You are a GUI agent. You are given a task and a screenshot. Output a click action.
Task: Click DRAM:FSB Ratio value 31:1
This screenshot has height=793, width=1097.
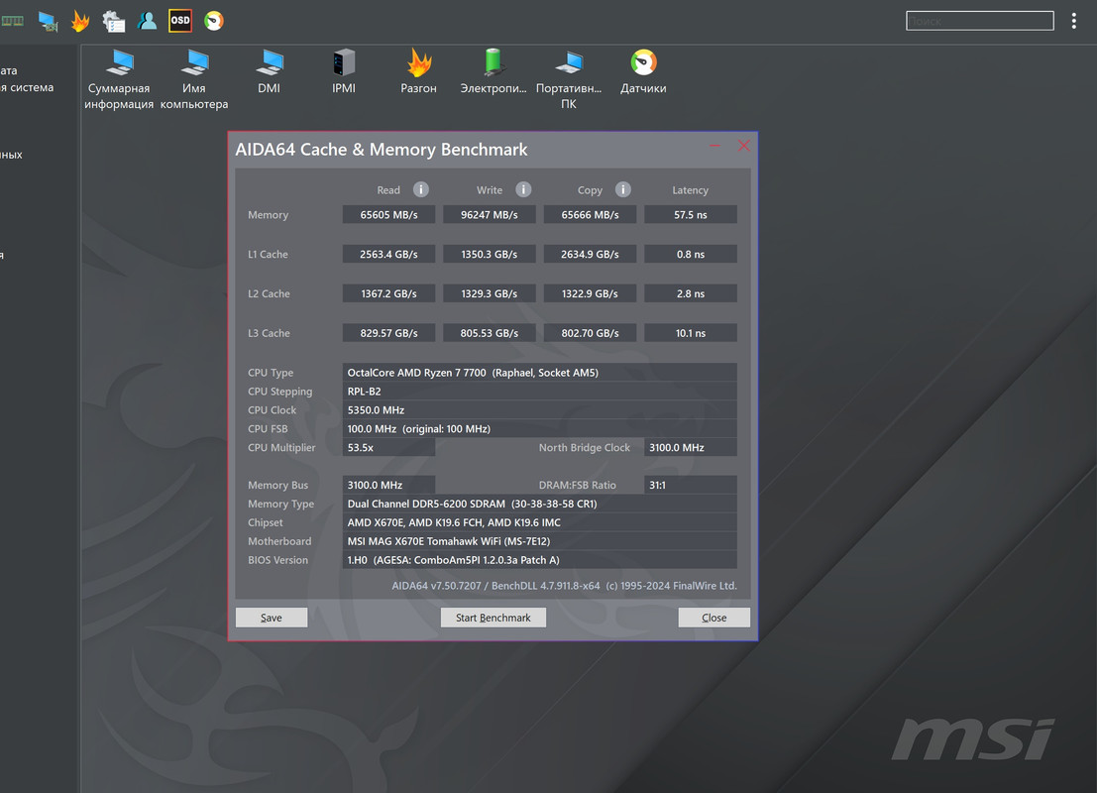click(x=691, y=485)
